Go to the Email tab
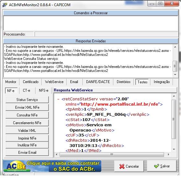Image resolution: width=181 pixels, height=180 pixels. (x=74, y=82)
